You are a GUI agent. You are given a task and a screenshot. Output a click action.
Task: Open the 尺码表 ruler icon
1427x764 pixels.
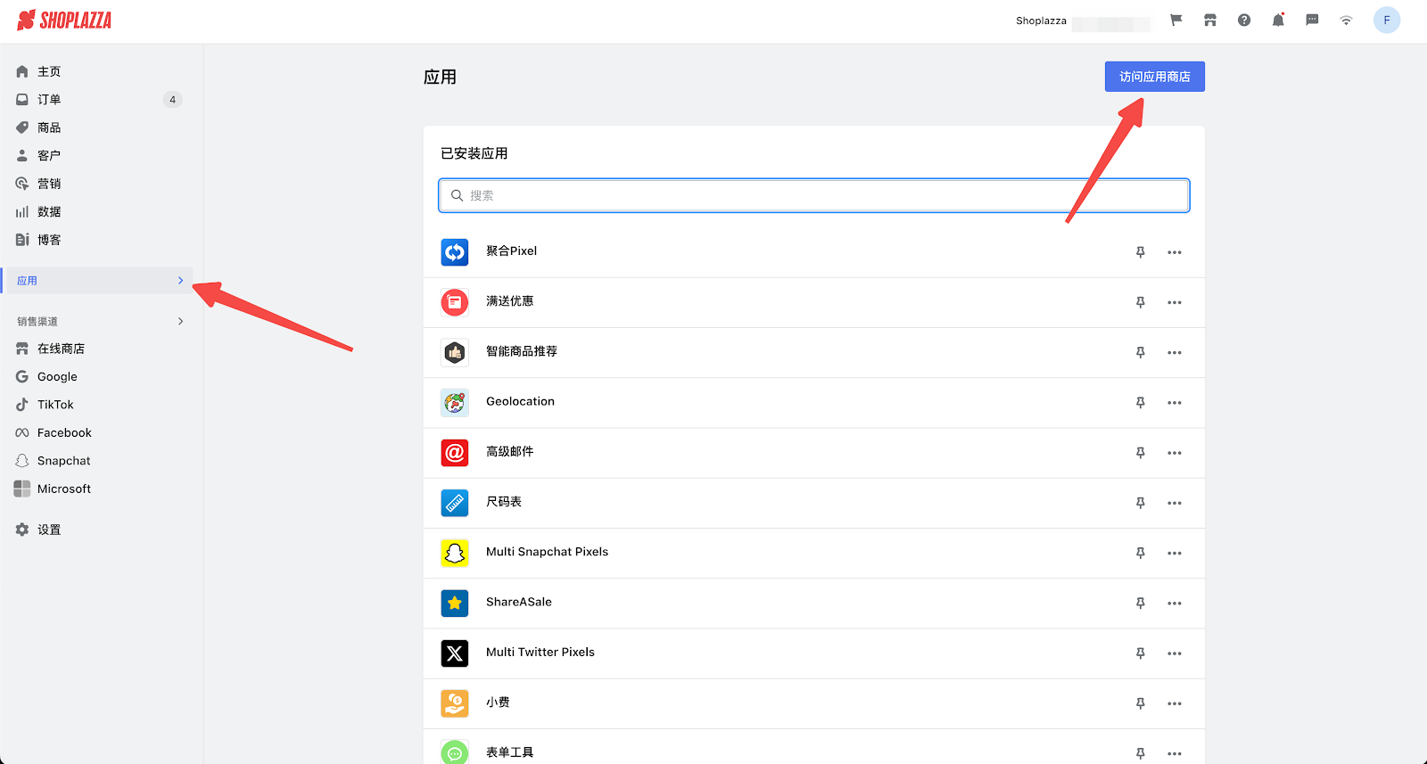[x=455, y=503]
